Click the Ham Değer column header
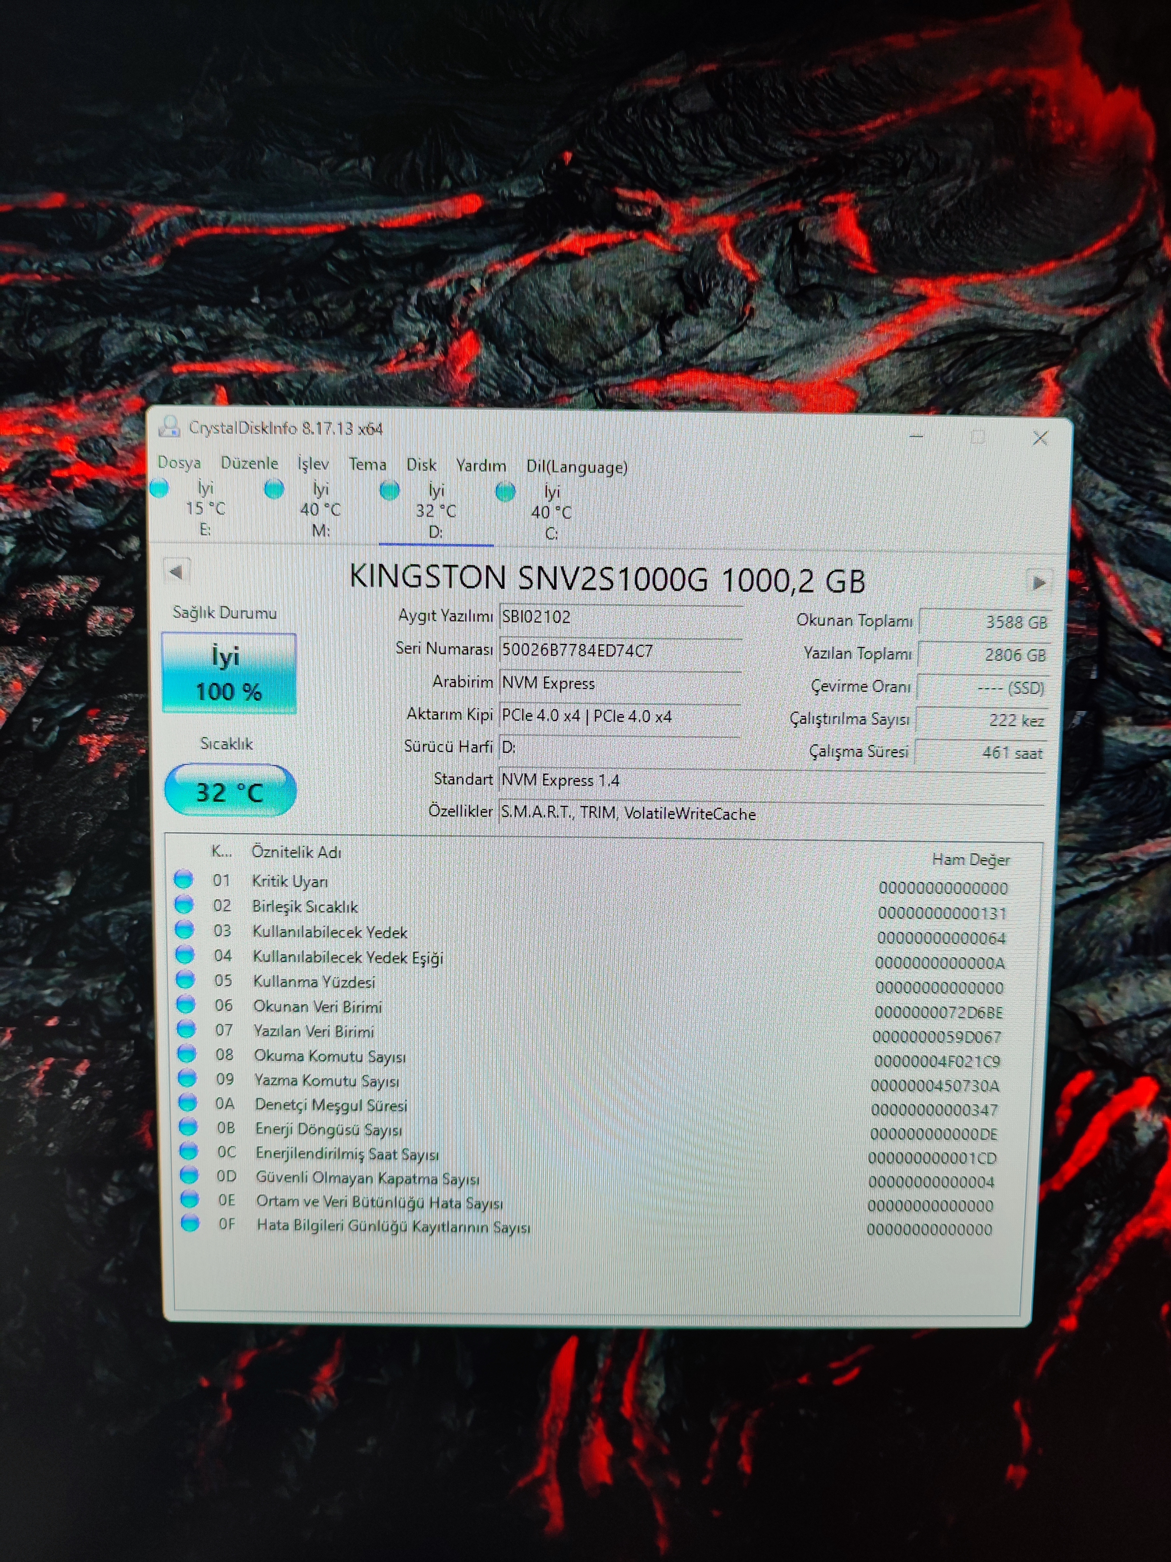 click(970, 859)
